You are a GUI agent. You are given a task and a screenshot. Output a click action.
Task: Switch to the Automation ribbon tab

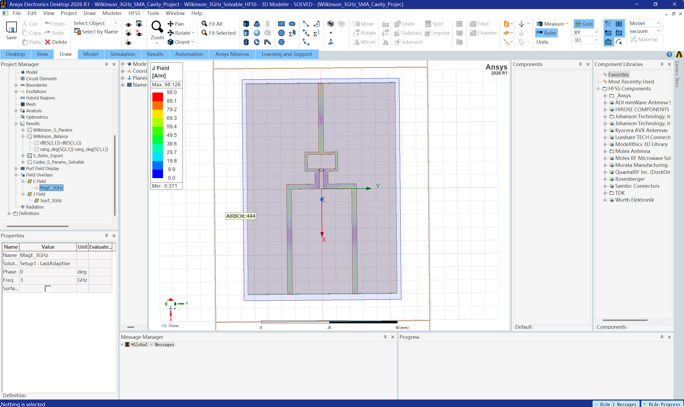[x=189, y=54]
